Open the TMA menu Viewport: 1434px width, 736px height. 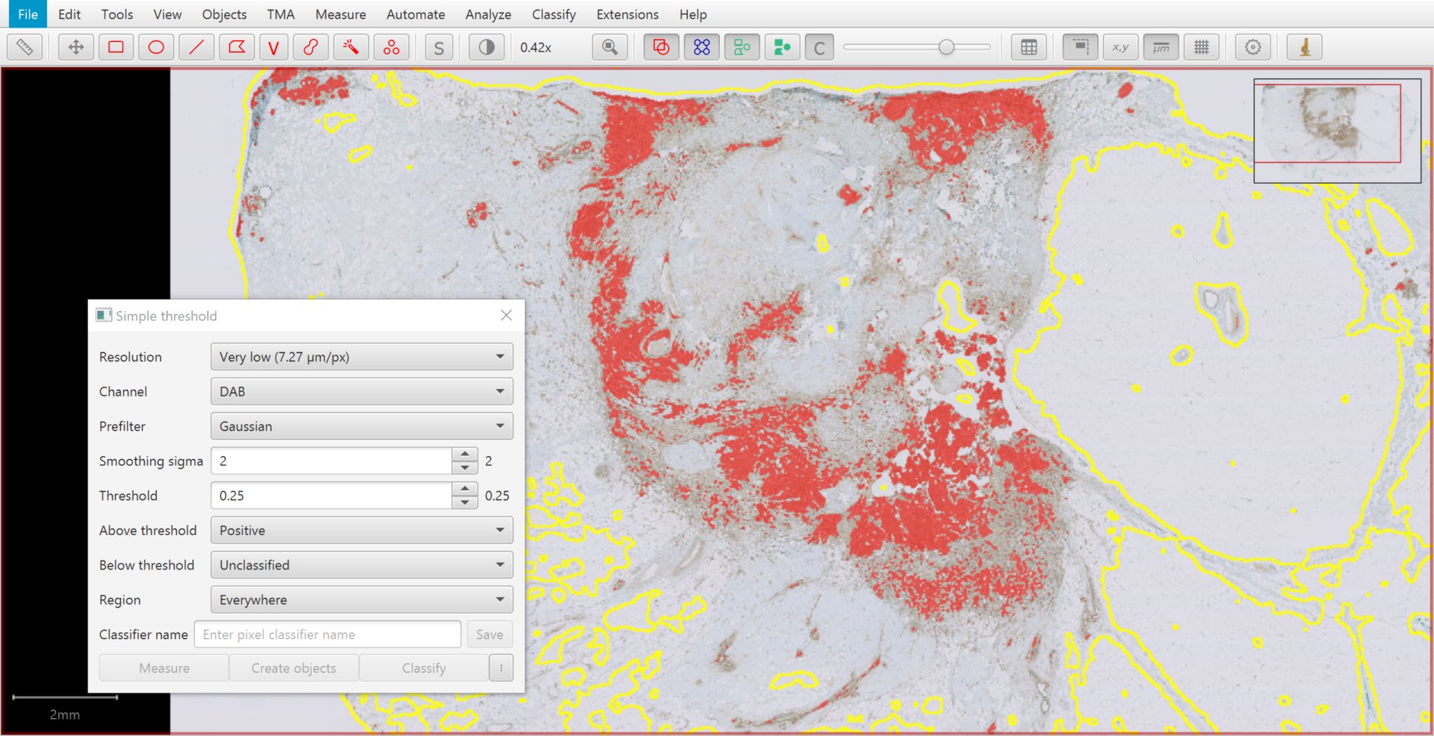[281, 14]
